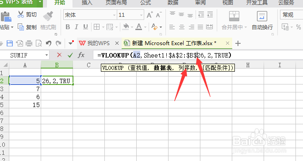Screen dimensions: 303x161
Task: Toggle Bold formatting
Action: tap(68, 27)
